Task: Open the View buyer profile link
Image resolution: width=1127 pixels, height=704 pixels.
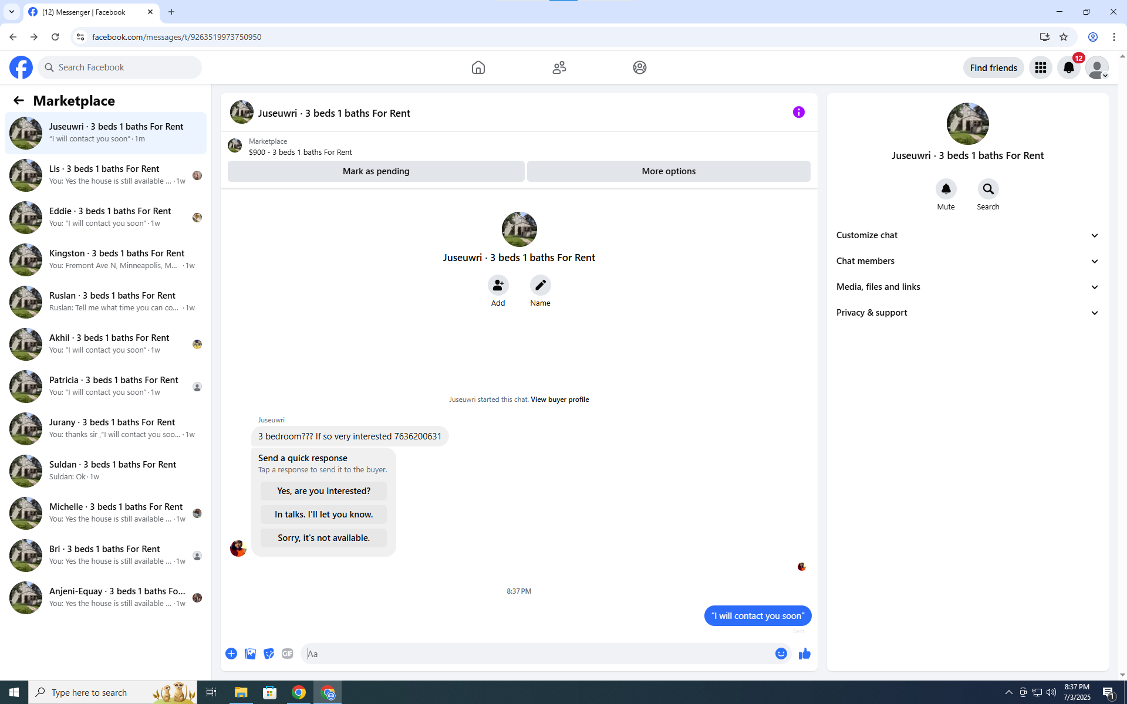Action: 559,400
